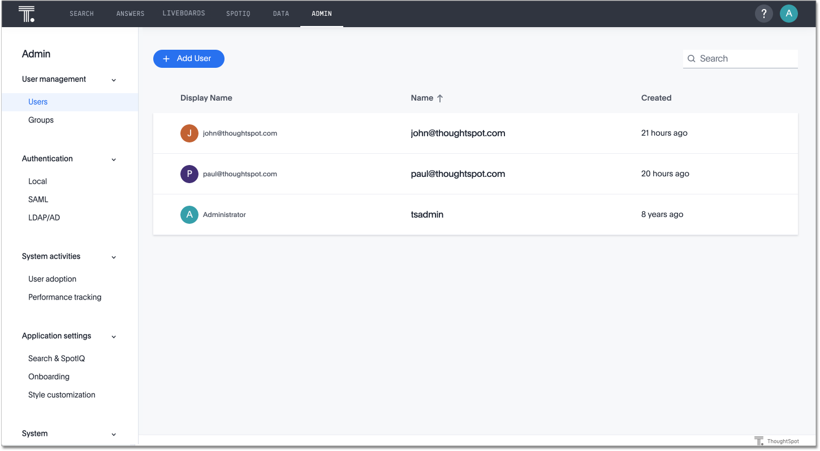The image size is (820, 451).
Task: Open SAML authentication settings
Action: pyautogui.click(x=38, y=199)
